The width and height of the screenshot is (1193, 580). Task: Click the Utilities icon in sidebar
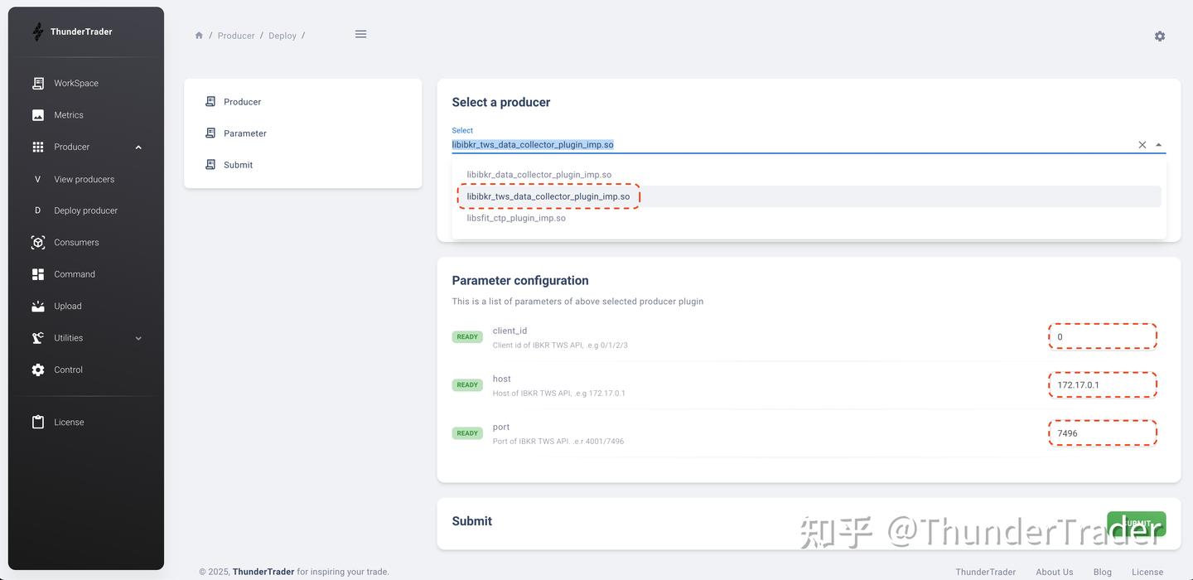(38, 338)
